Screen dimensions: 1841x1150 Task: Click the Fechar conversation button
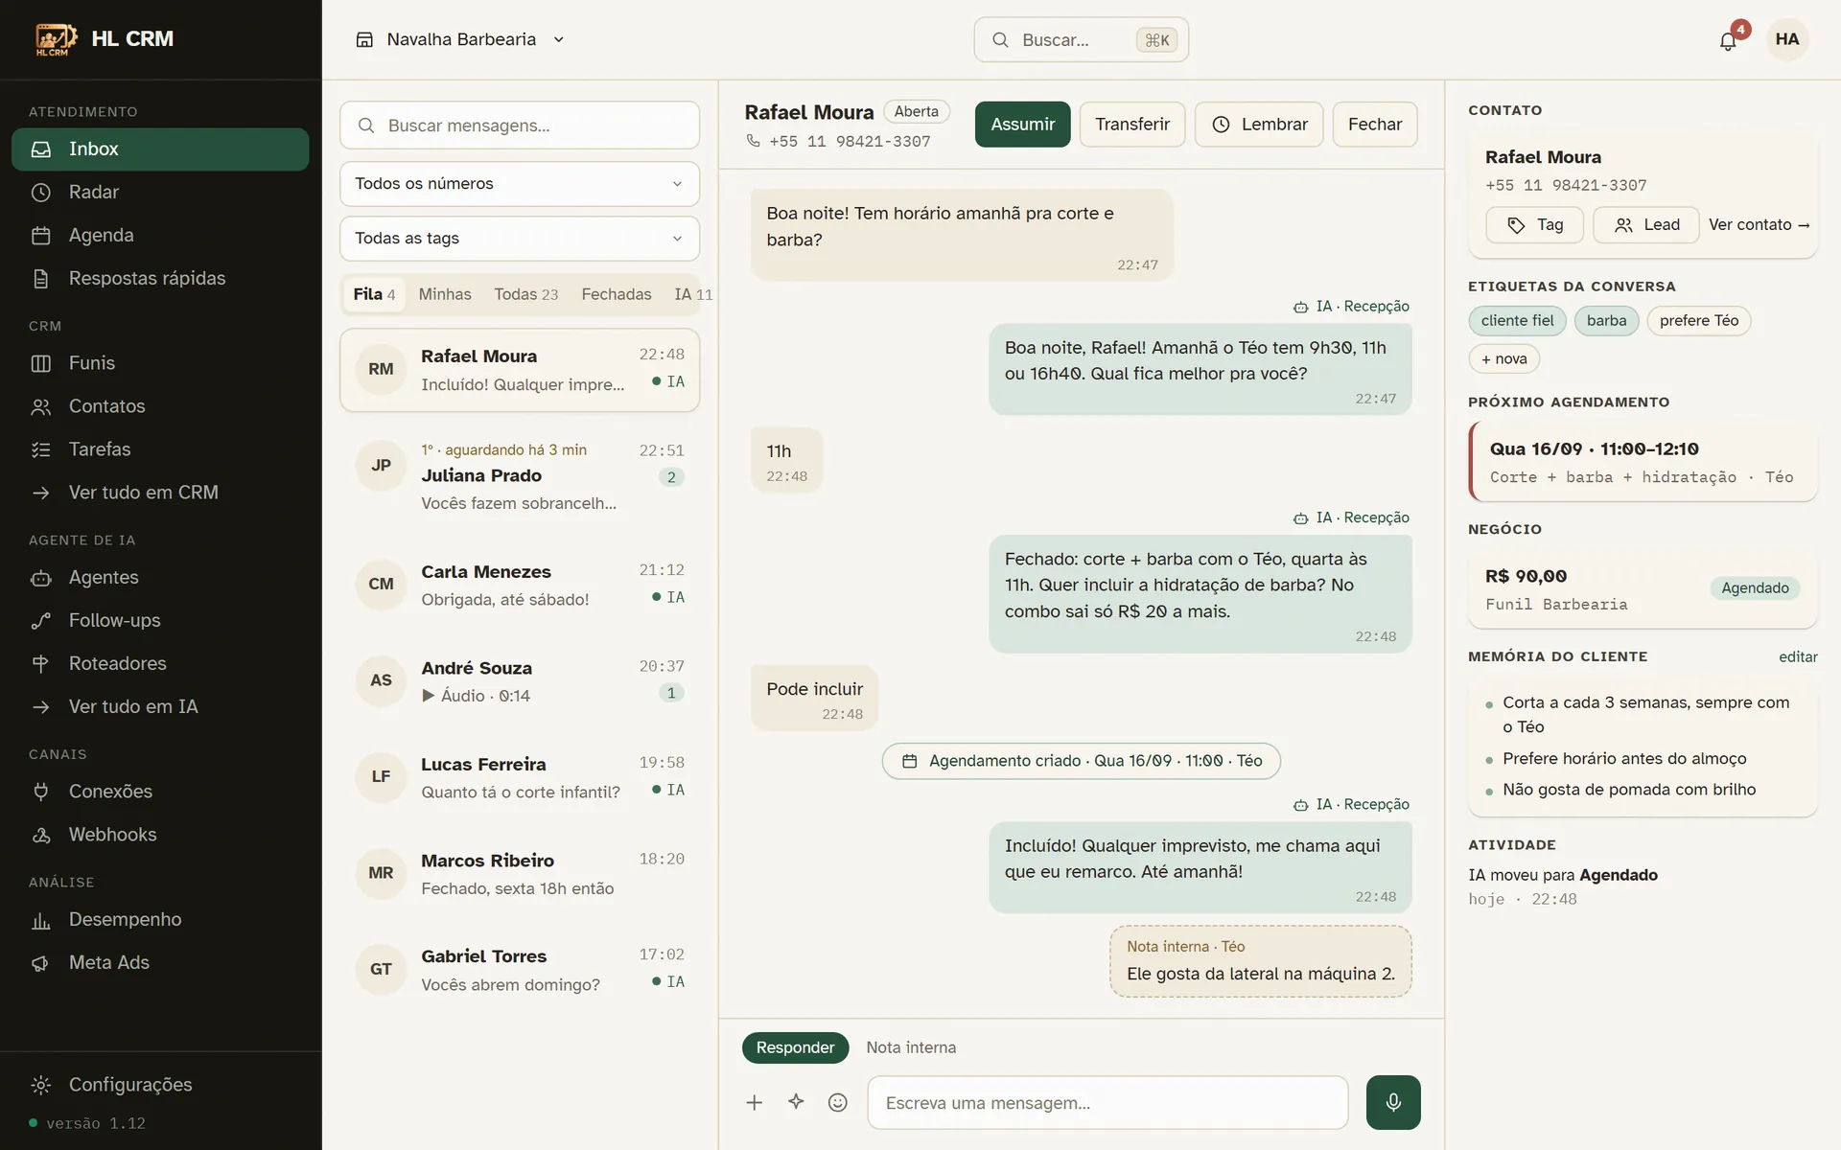[1375, 125]
